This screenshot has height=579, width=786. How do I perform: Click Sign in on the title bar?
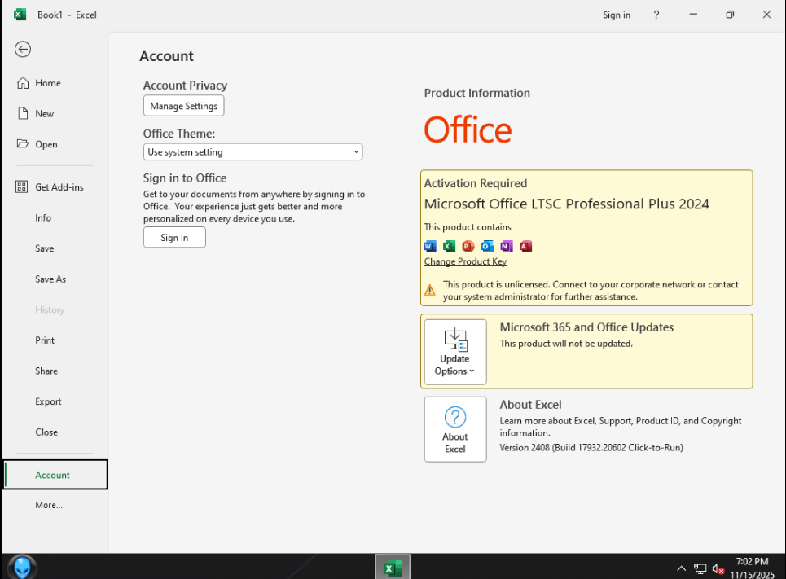point(616,15)
